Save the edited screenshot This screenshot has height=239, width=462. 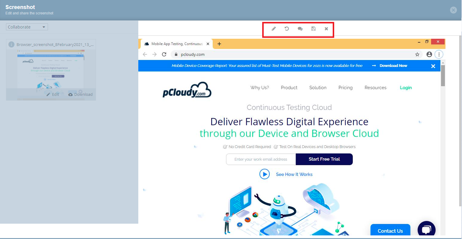click(313, 29)
